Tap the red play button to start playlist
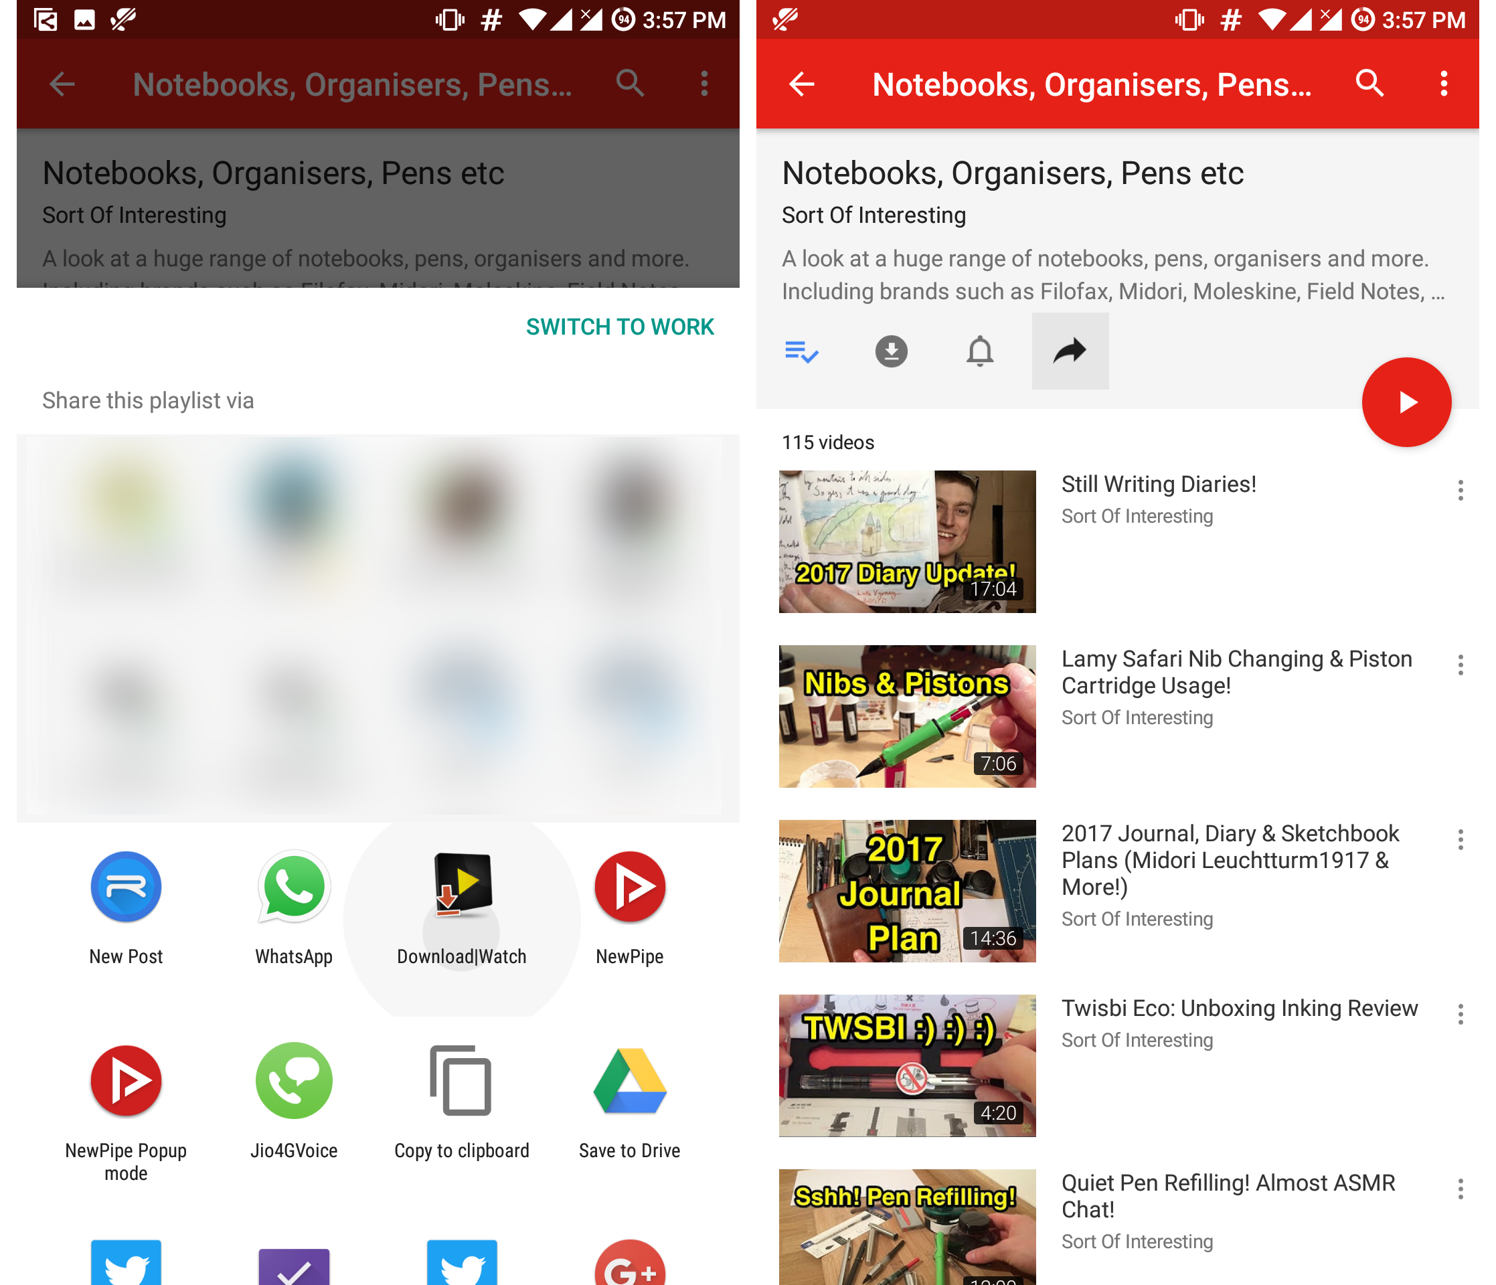This screenshot has width=1496, height=1285. [1406, 402]
